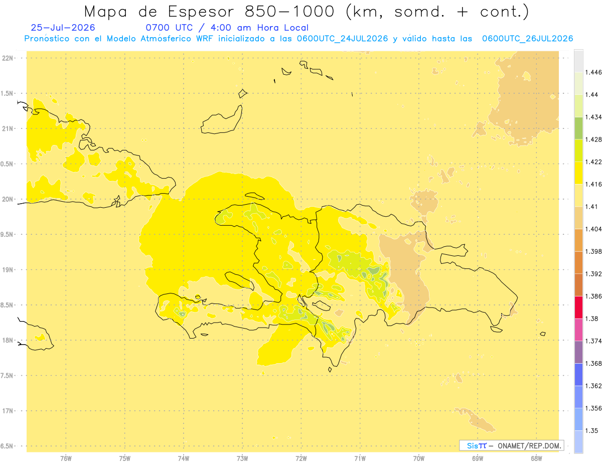The width and height of the screenshot is (602, 465).
Task: Select the date label '25-Jul-2026'
Action: coord(63,28)
